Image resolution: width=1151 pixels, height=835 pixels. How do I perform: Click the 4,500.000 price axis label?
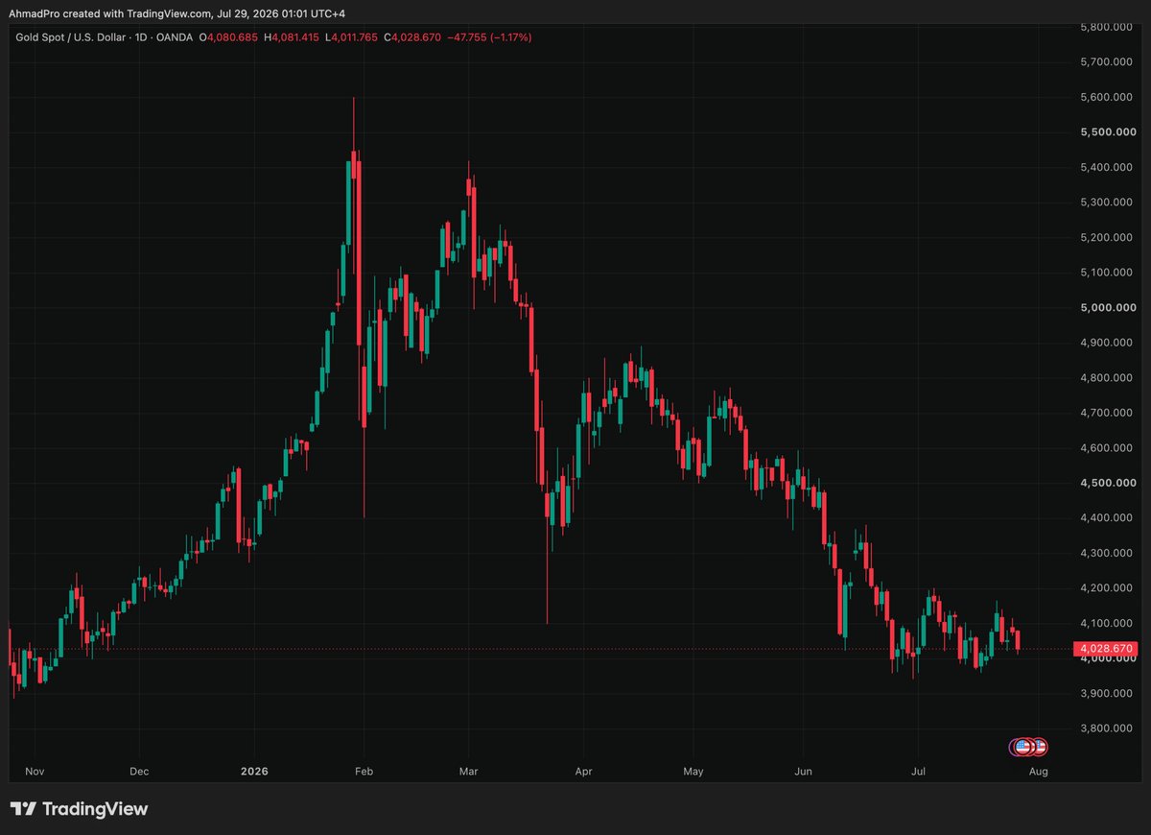tap(1108, 483)
